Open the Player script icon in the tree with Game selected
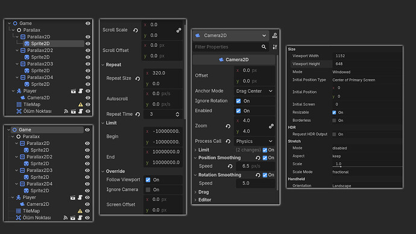Image resolution: width=416 pixels, height=234 pixels. [x=80, y=198]
